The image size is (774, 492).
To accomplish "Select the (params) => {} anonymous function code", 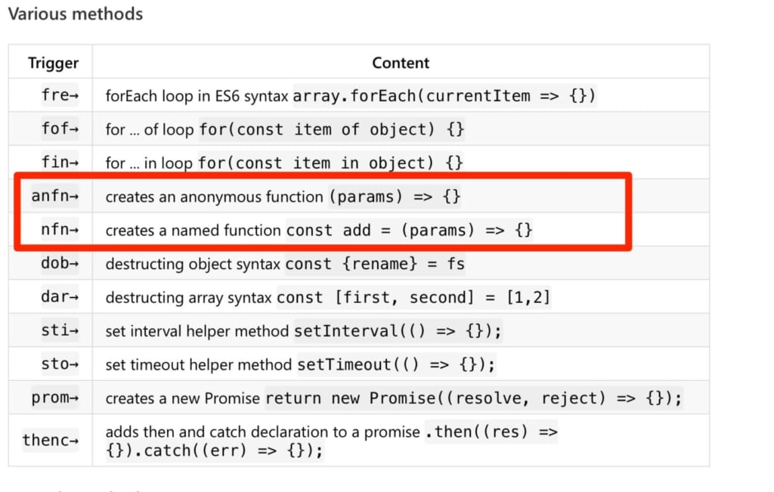I will [395, 196].
